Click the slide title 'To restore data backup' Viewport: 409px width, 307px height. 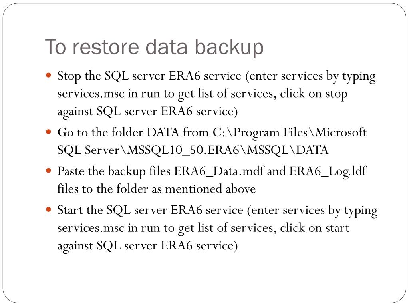(154, 47)
